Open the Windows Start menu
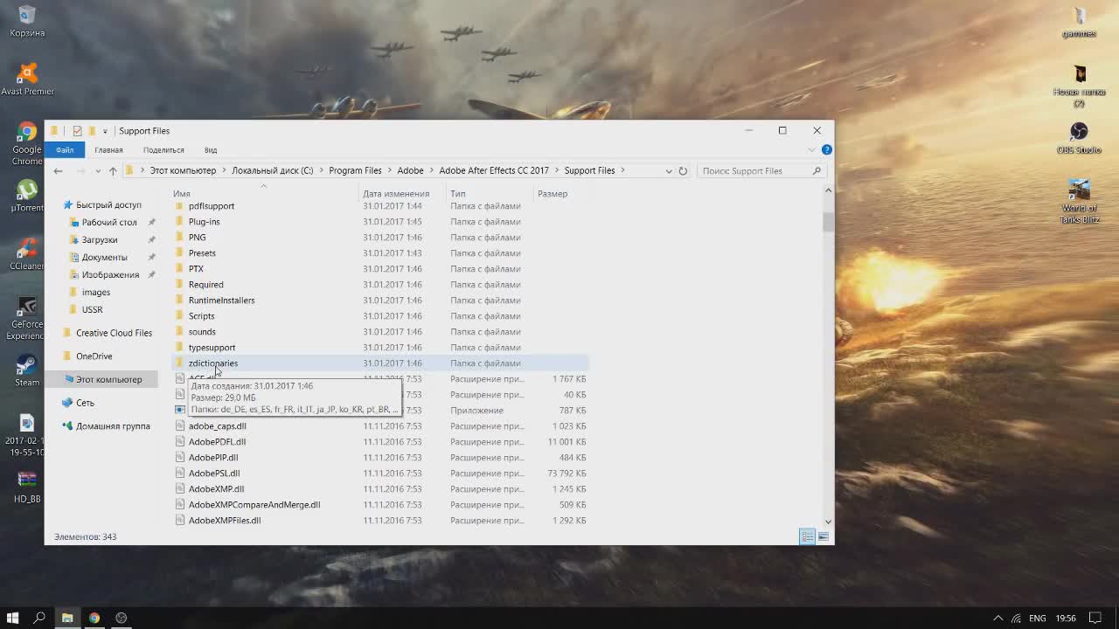Viewport: 1119px width, 629px height. point(13,618)
